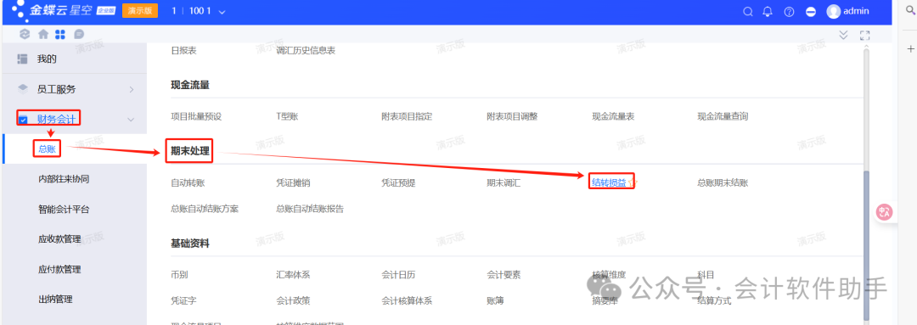Expand the 员工服务 chevron
The height and width of the screenshot is (325, 917).
click(x=131, y=89)
